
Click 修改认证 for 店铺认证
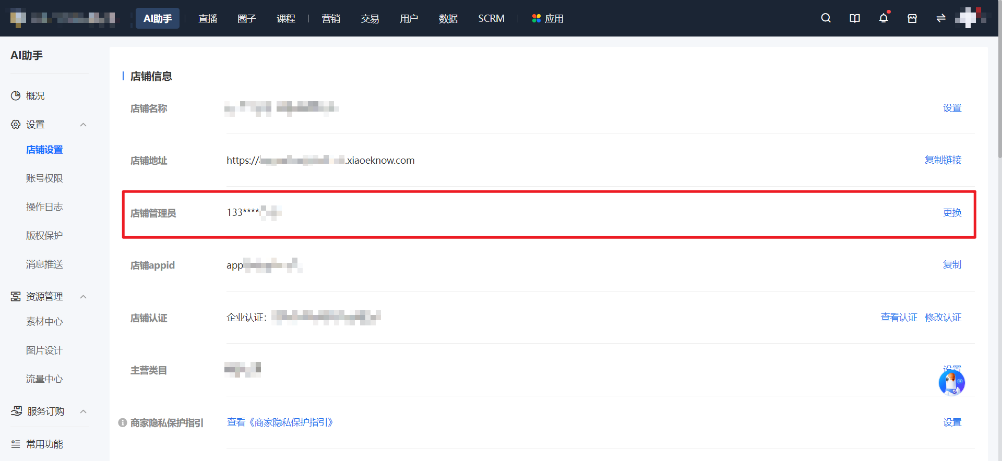(x=943, y=318)
